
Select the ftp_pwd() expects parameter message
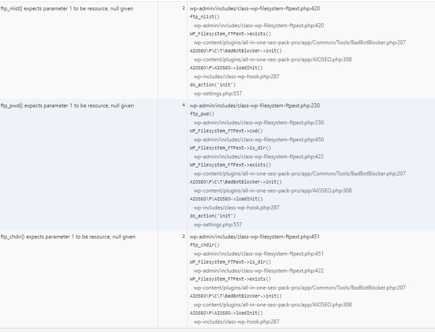(x=67, y=106)
